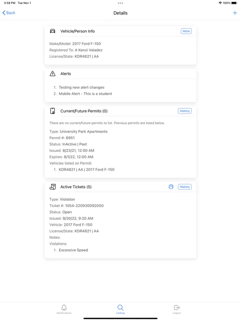Viewport: 241px width, 321px height.
Task: Select listed vehicle KDR4821 on permit
Action: (87, 170)
